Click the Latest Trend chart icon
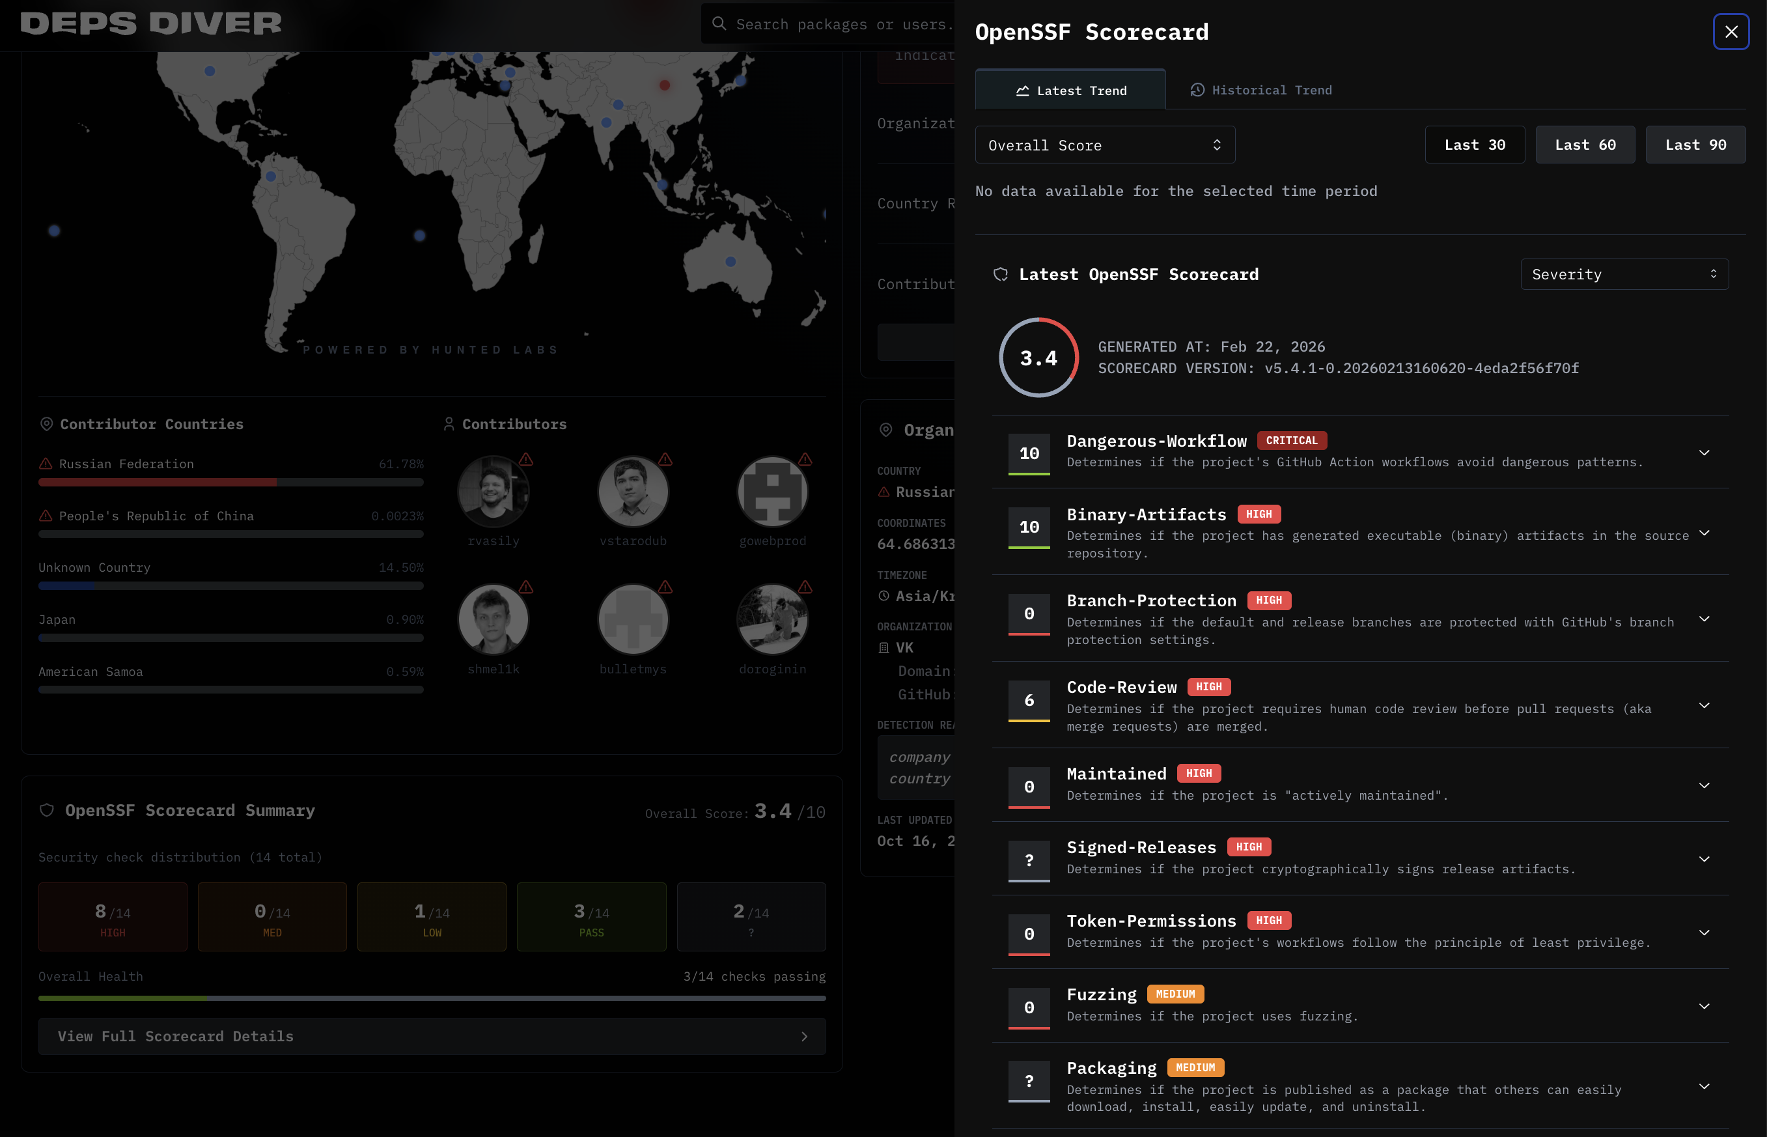This screenshot has width=1767, height=1137. [x=1022, y=91]
